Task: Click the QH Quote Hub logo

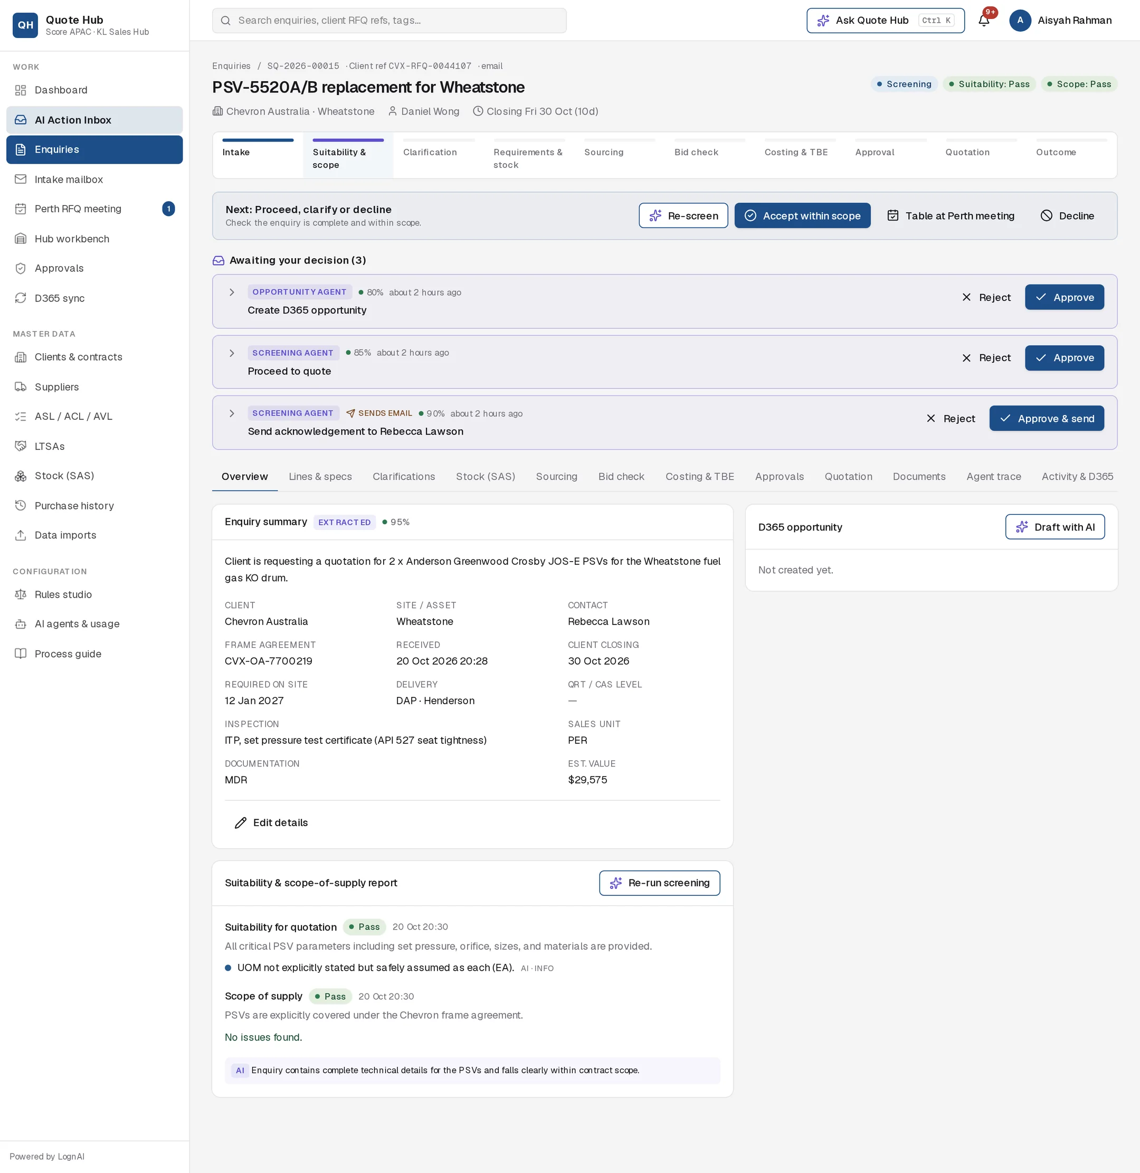Action: 25,25
